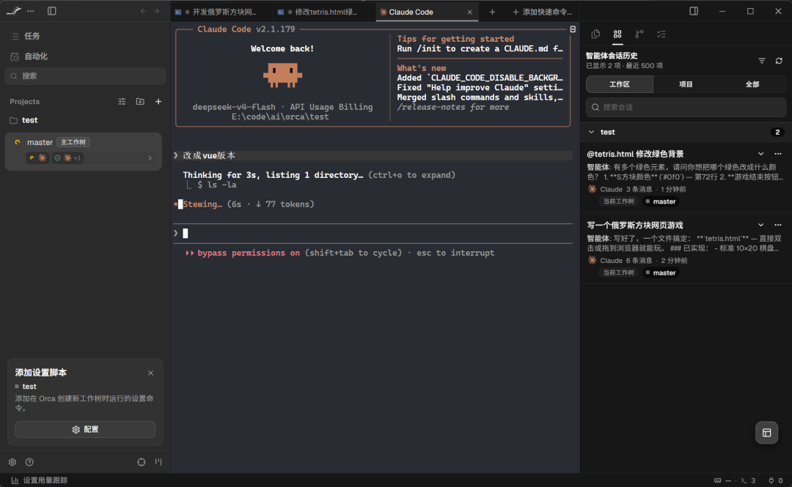Click the vertical bars icon in sidebar footer
This screenshot has width=792, height=487.
pos(158,462)
